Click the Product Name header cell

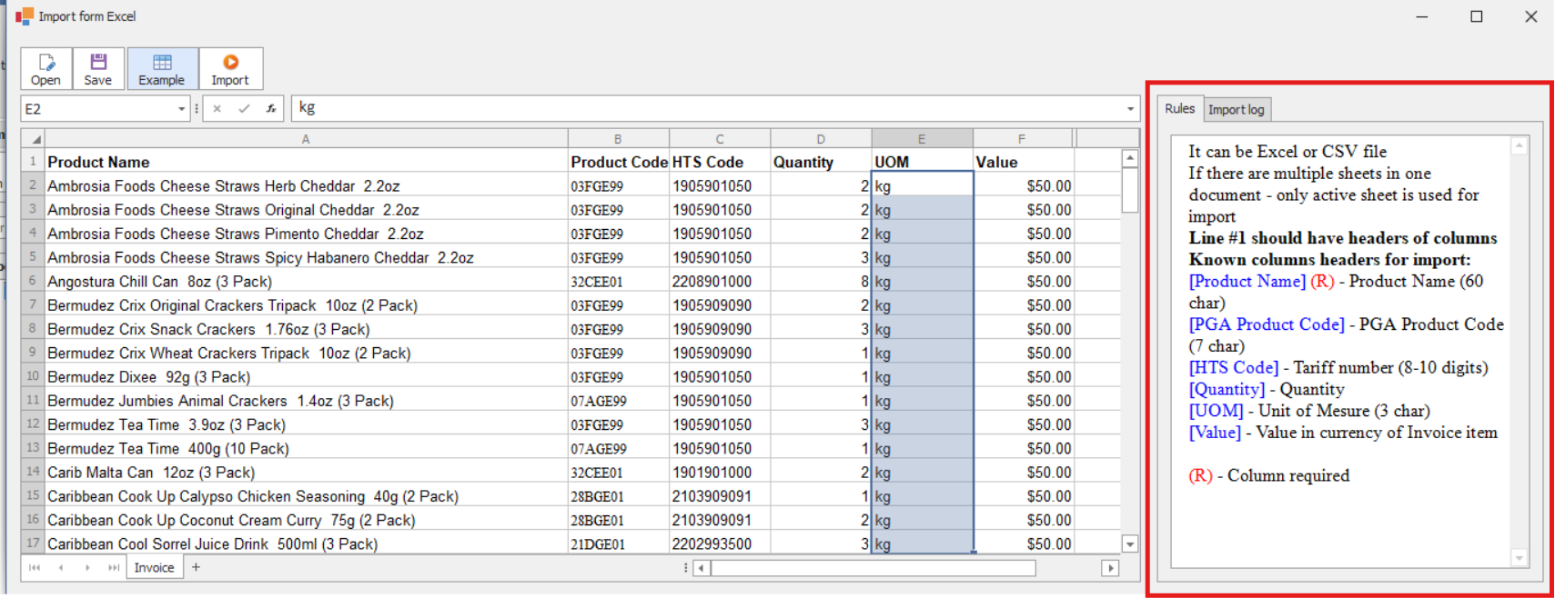[306, 162]
